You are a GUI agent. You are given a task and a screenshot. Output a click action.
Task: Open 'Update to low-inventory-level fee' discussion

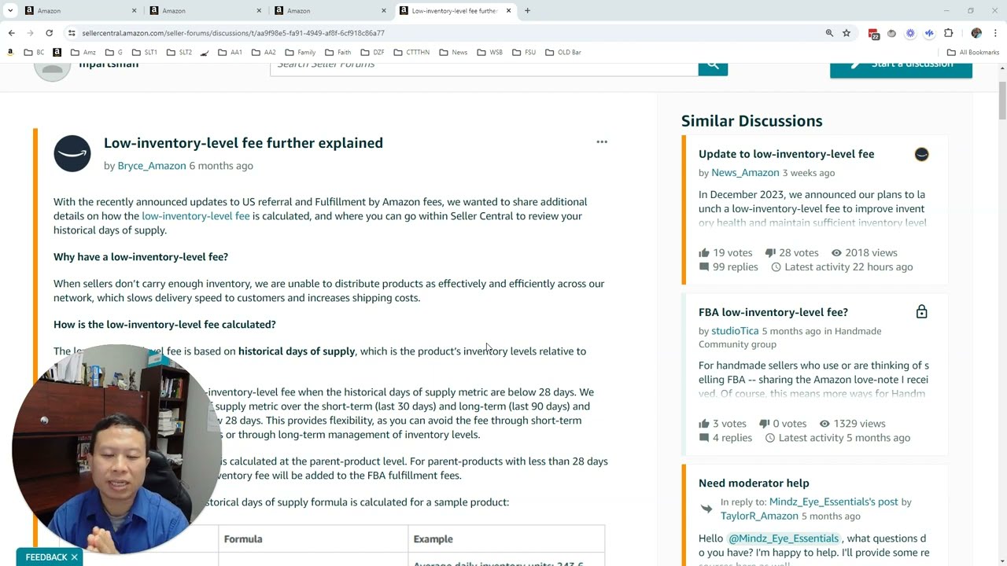tap(787, 154)
